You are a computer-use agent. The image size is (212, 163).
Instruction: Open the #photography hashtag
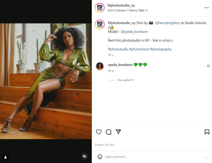tap(161, 49)
